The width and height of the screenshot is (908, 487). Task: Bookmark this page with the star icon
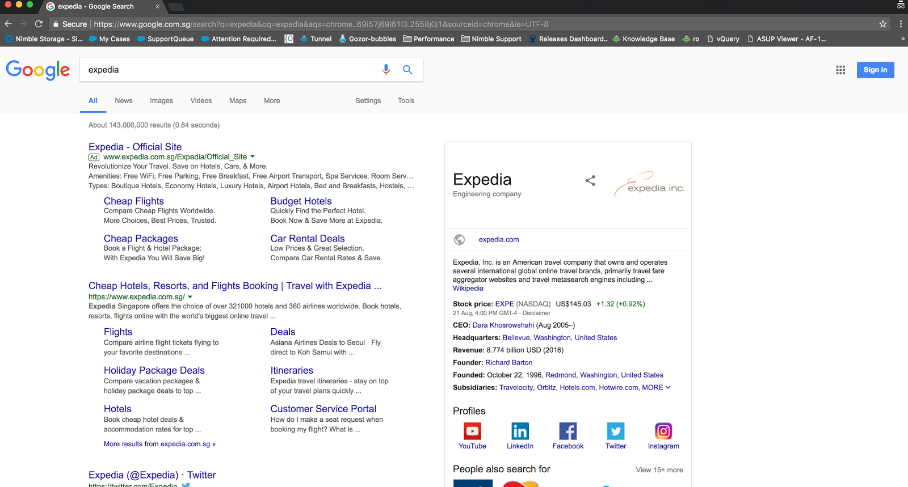coord(883,24)
